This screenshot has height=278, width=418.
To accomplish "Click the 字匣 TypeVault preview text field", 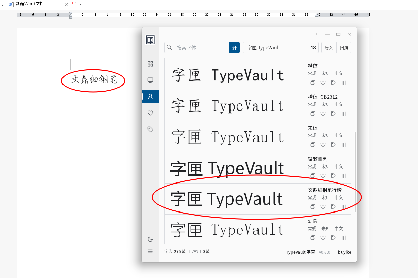I will pos(275,47).
